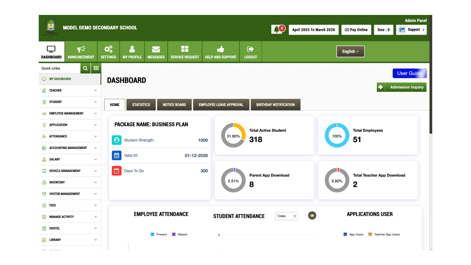471x265 pixels.
Task: Open the Employee Leave Approval tab
Action: [221, 105]
